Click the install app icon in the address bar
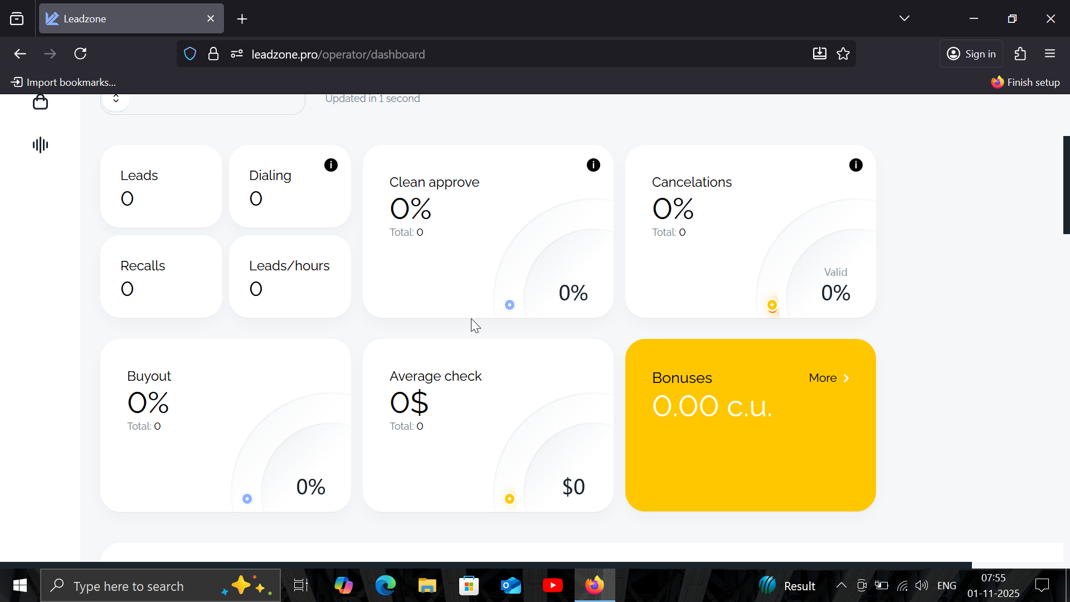 (819, 54)
